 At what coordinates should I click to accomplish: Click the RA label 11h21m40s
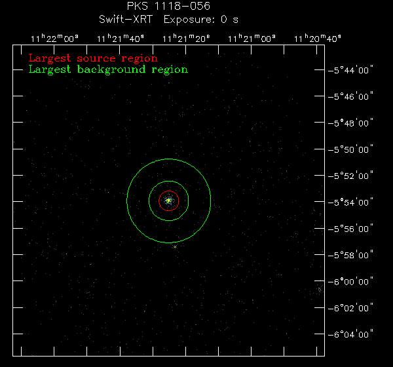[x=121, y=39]
